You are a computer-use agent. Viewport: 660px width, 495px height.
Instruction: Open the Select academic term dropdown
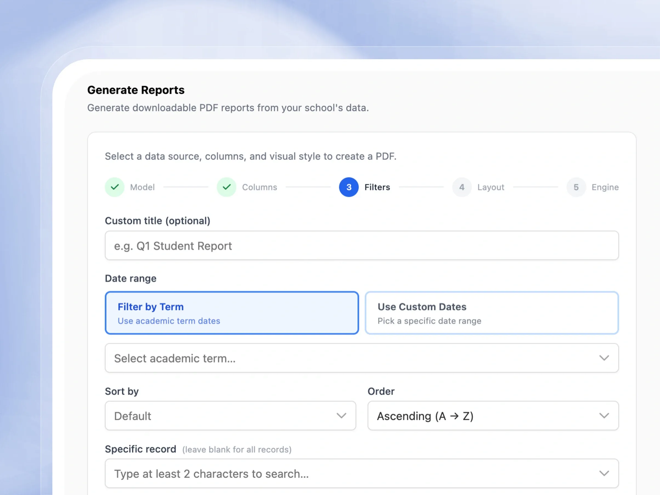pos(362,358)
